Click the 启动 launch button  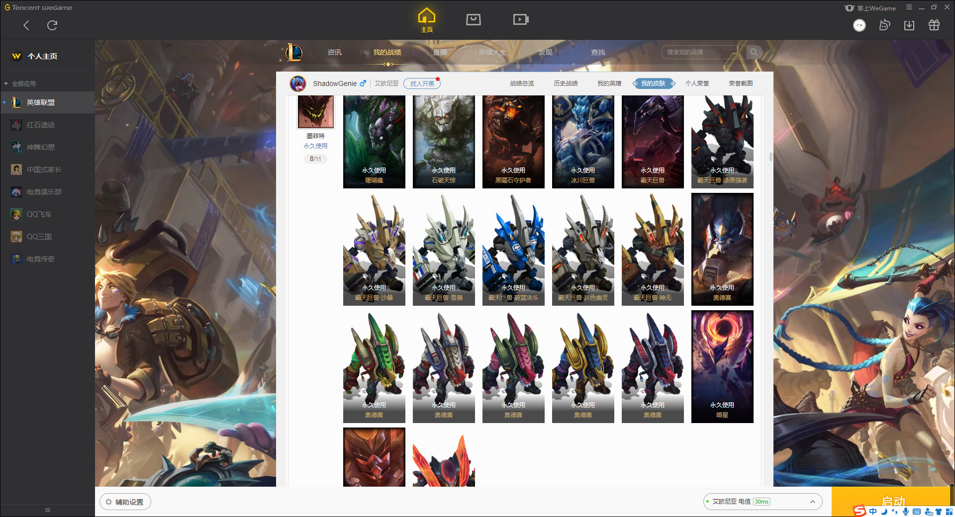[893, 502]
